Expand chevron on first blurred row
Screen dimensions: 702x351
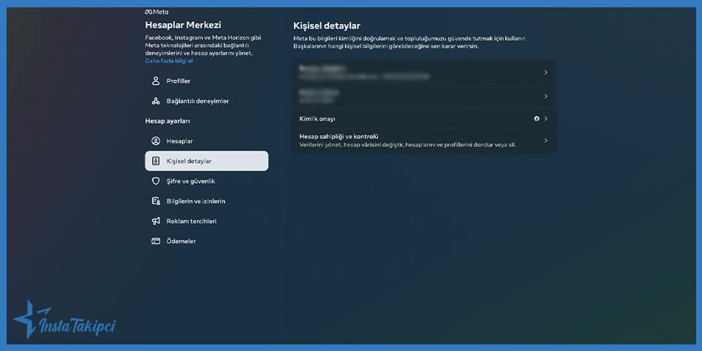pos(546,72)
